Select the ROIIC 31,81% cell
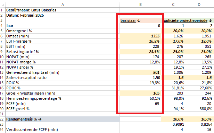Viewport: 214px width, 133px height. [173, 88]
